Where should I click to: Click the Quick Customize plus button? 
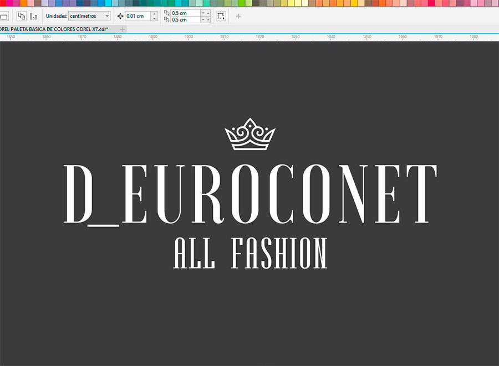[x=238, y=16]
